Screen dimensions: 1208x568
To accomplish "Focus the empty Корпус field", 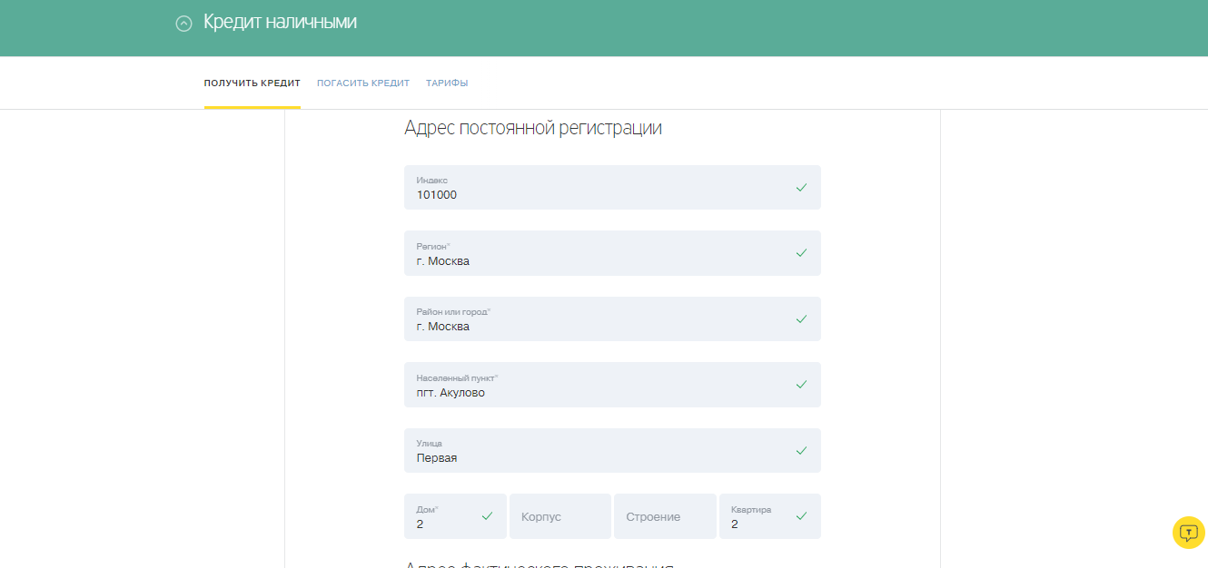I will click(559, 515).
